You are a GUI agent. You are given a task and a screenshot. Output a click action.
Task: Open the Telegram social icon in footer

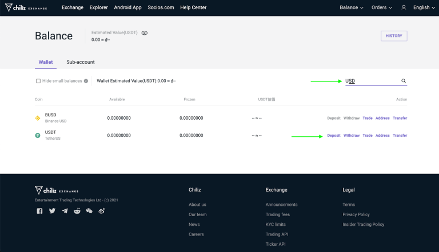(x=65, y=211)
